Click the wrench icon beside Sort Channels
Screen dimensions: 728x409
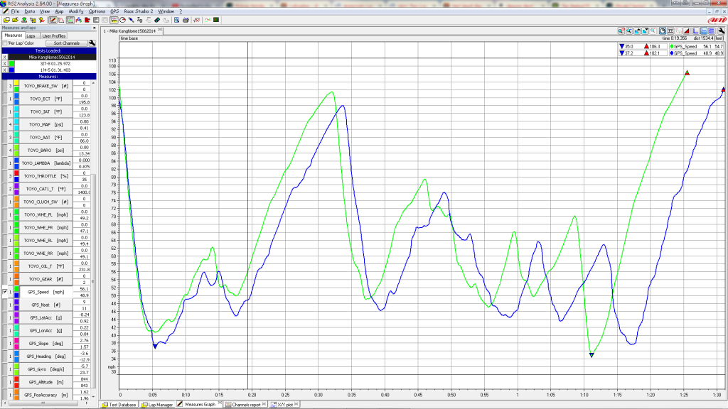[92, 43]
